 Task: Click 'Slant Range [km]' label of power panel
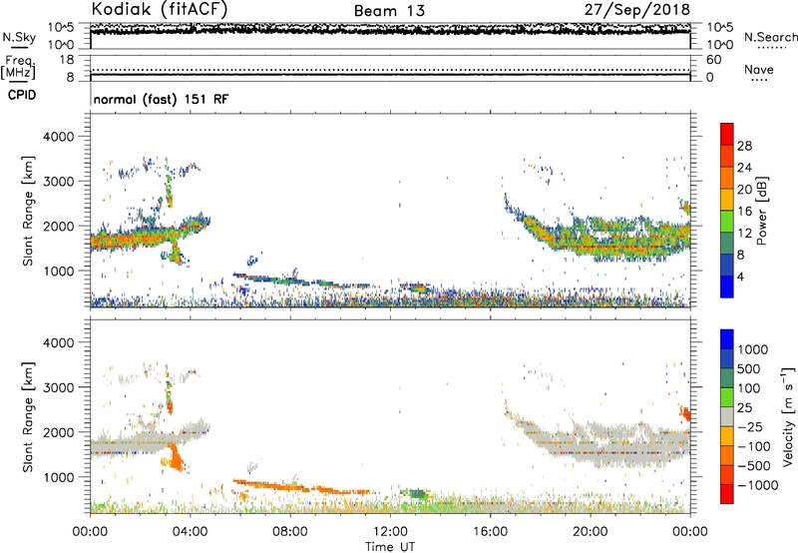(x=28, y=211)
